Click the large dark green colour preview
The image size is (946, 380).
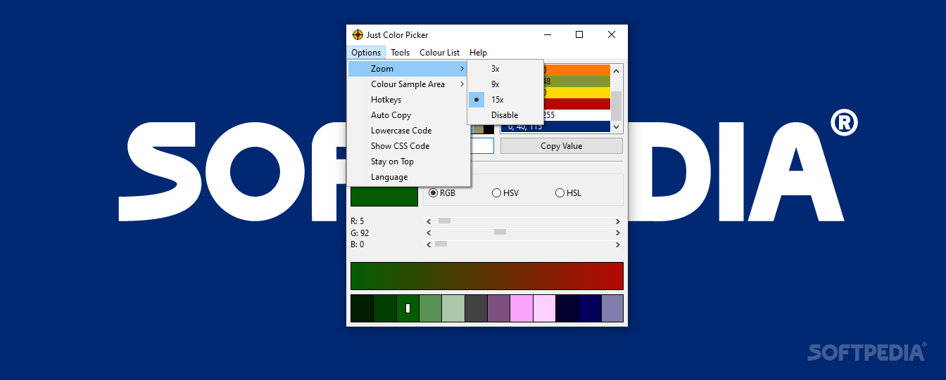click(384, 196)
